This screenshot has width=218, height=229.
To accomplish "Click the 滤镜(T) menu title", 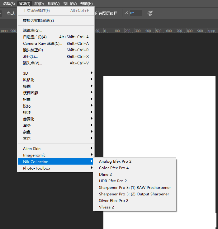I will [24, 3].
